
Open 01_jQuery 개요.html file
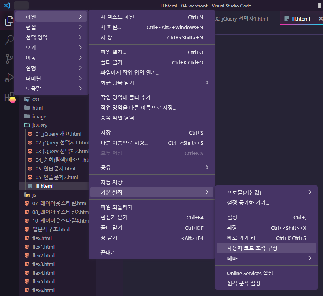53,134
